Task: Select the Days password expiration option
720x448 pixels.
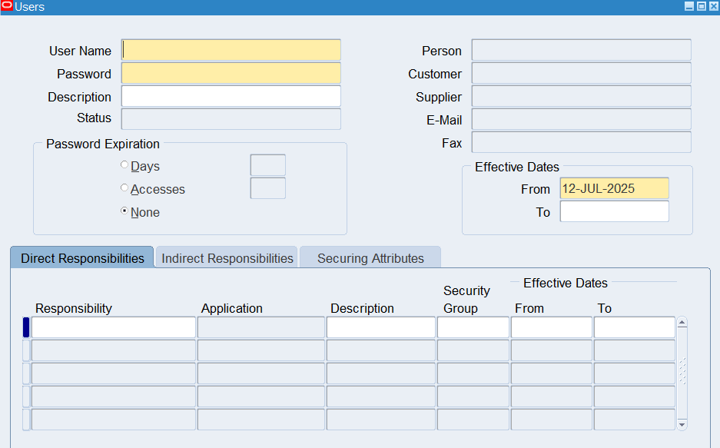Action: (124, 165)
